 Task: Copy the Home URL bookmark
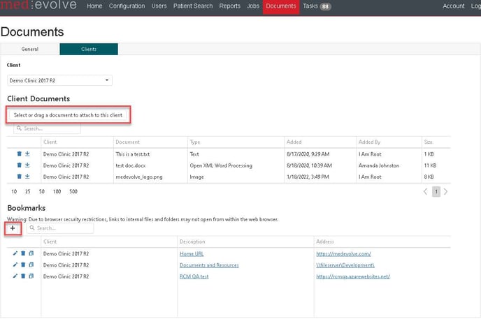point(30,253)
